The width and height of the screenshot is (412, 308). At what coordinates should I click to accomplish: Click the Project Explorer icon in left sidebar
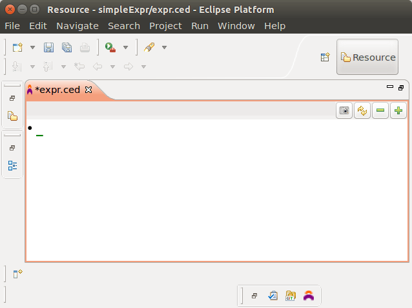12,116
